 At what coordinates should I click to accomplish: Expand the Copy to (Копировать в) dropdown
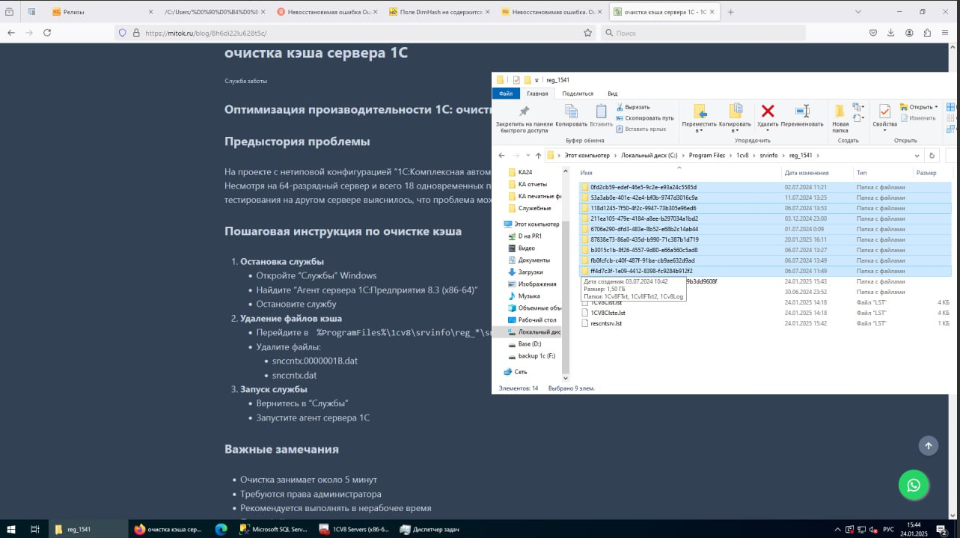(x=735, y=130)
